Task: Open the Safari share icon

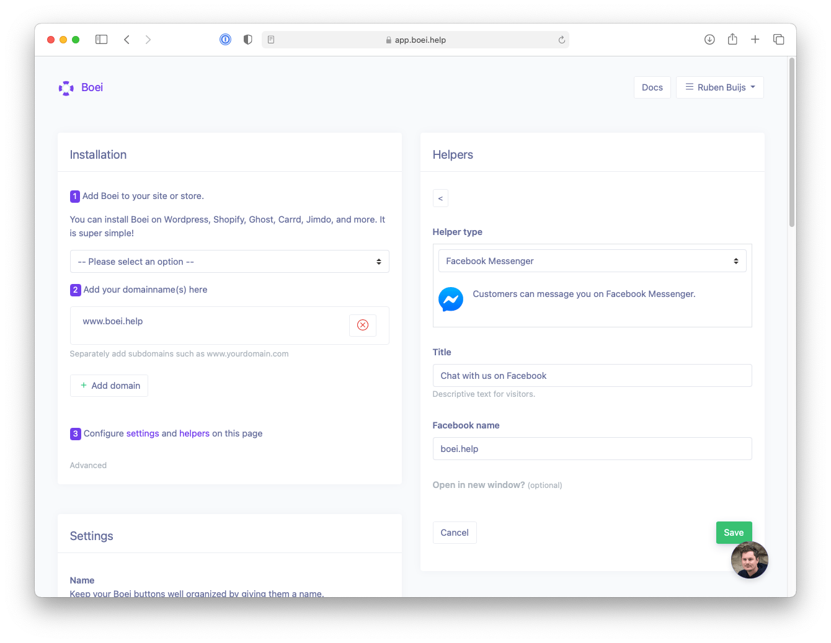Action: (732, 39)
